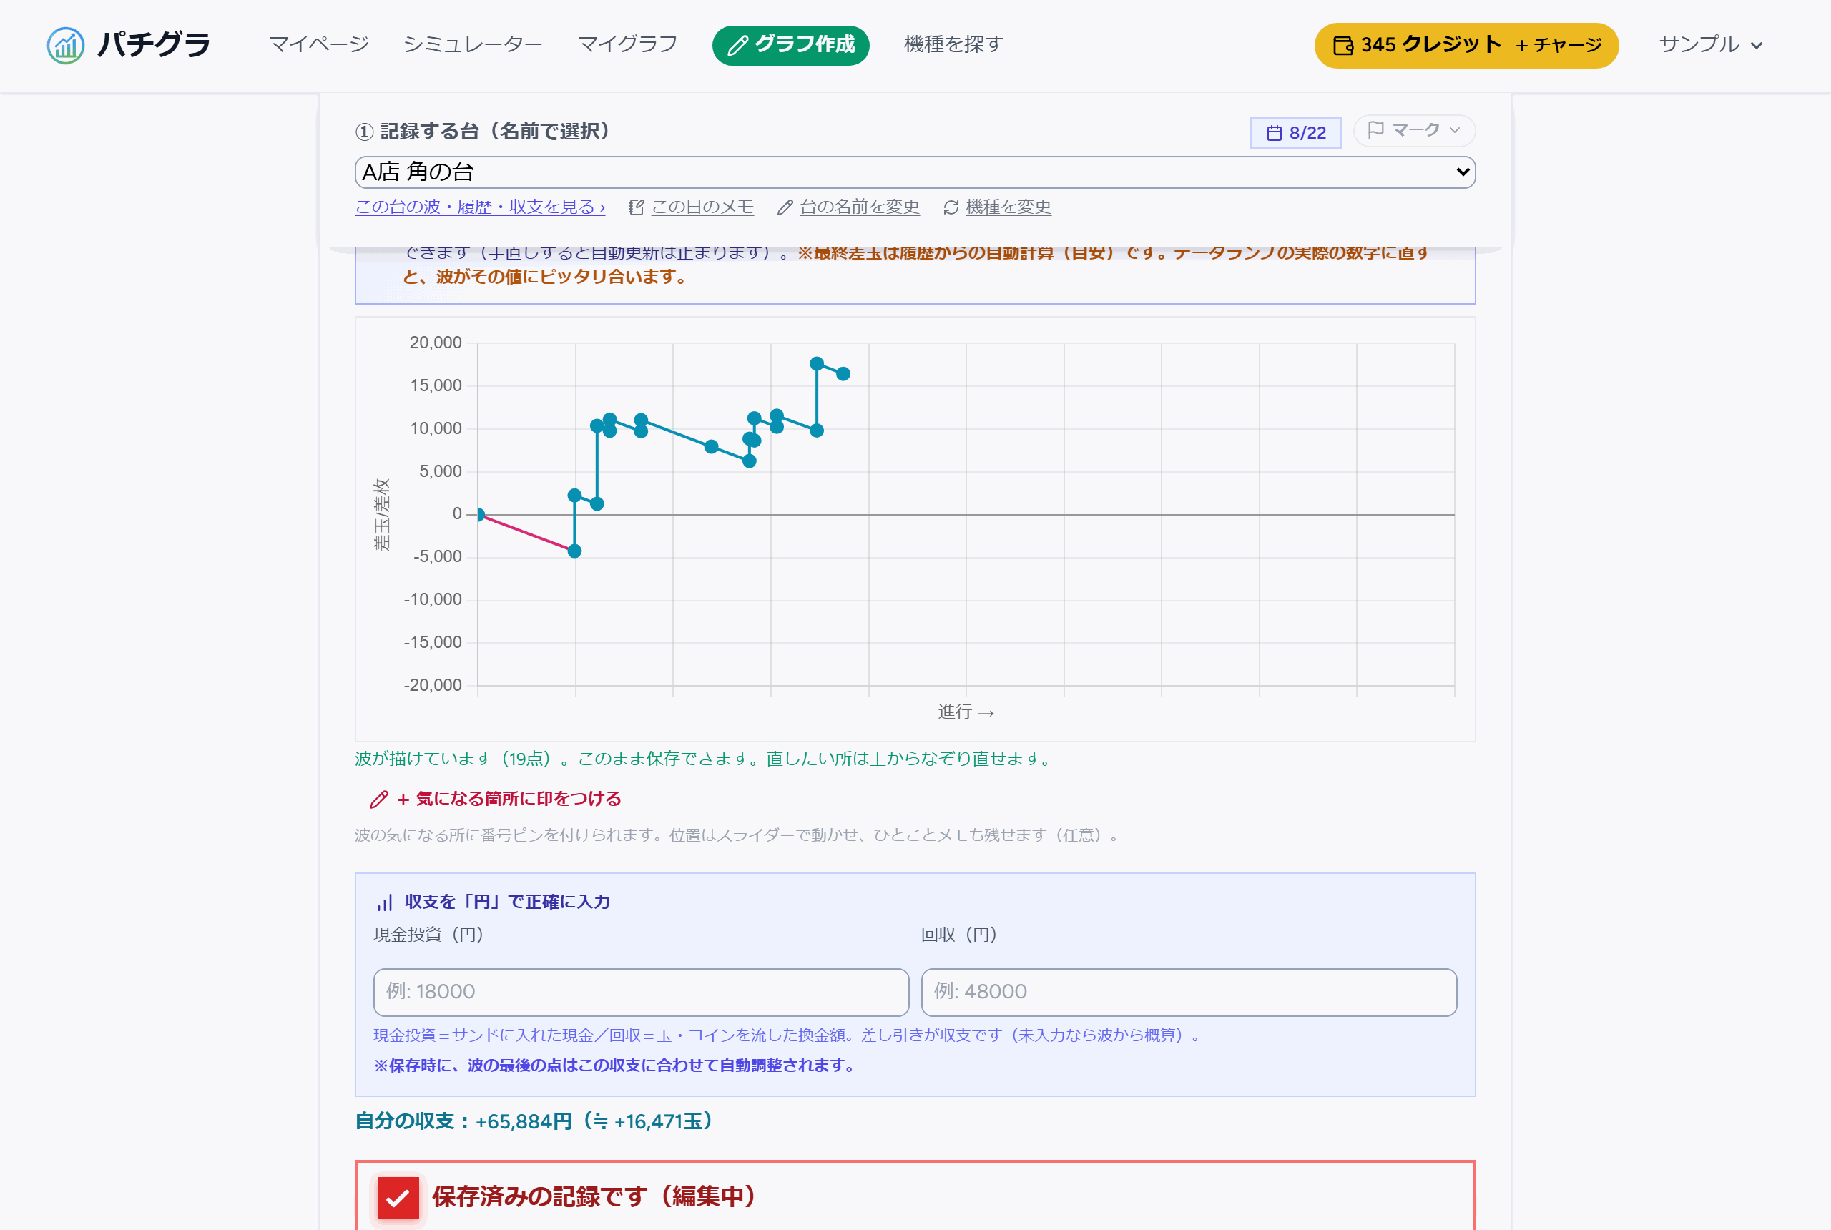Open マイグラフ from the navigation

[627, 45]
